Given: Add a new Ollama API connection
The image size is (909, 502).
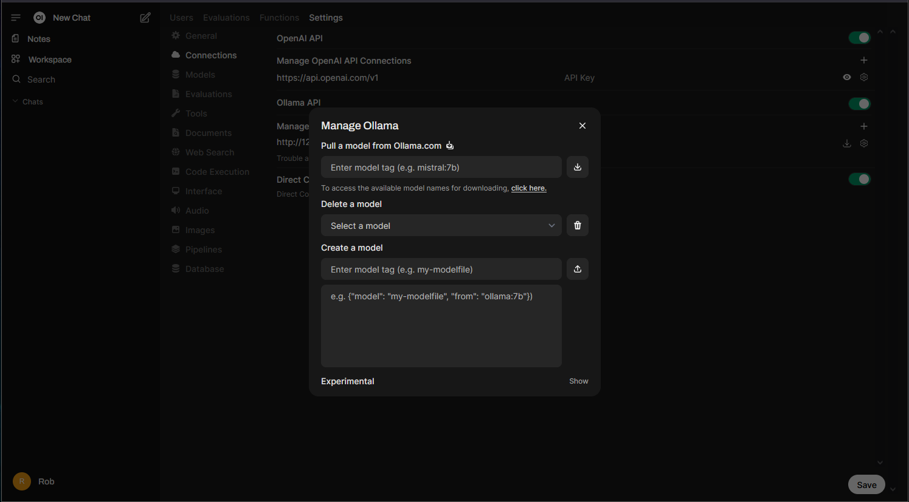Looking at the screenshot, I should pos(864,126).
